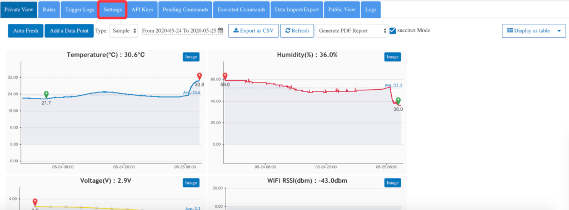Click the green marker at Humidity 36.0

point(398,101)
